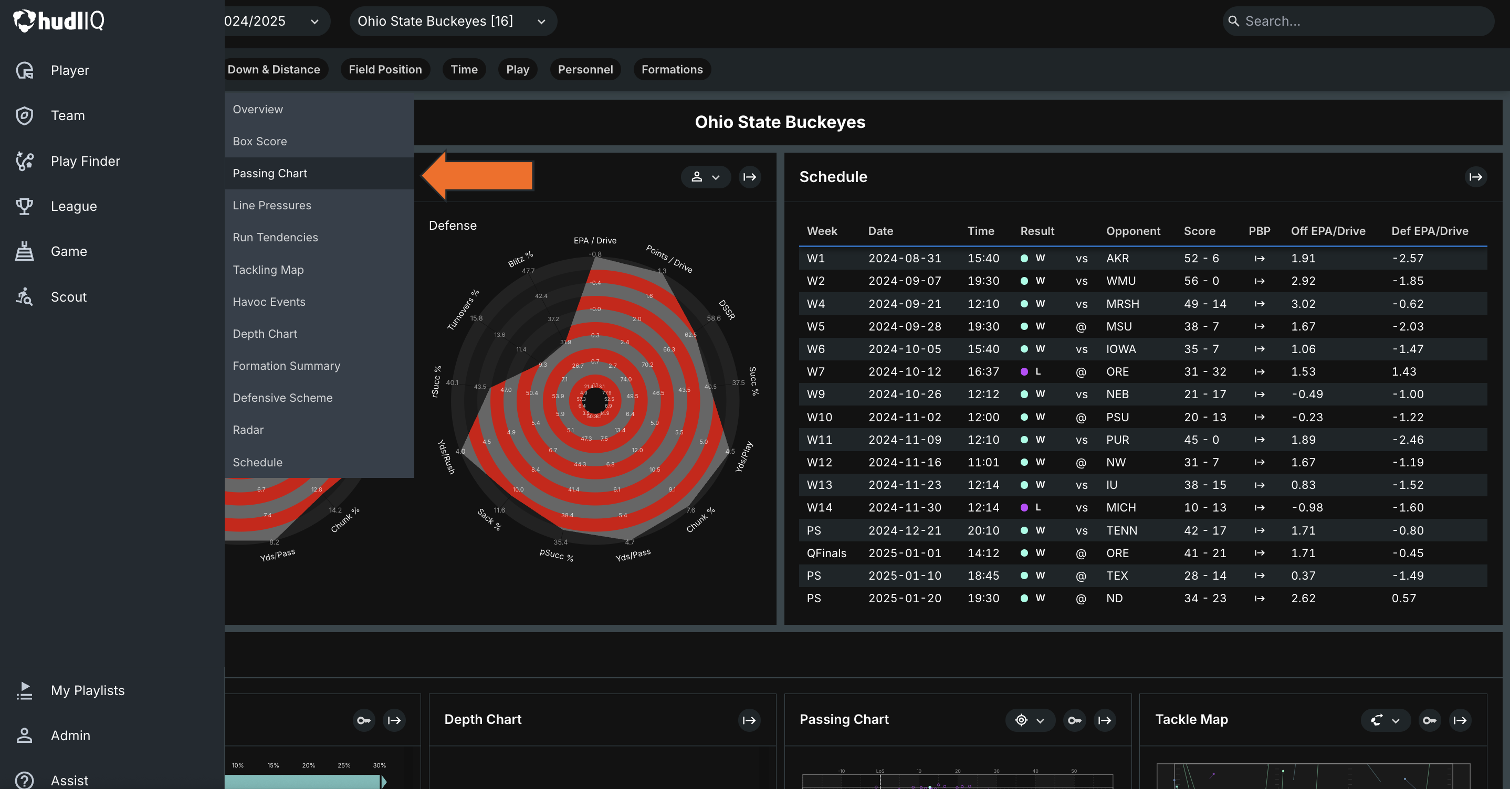This screenshot has height=789, width=1510.
Task: Open play-by-play for W7 ORE game
Action: click(1259, 372)
